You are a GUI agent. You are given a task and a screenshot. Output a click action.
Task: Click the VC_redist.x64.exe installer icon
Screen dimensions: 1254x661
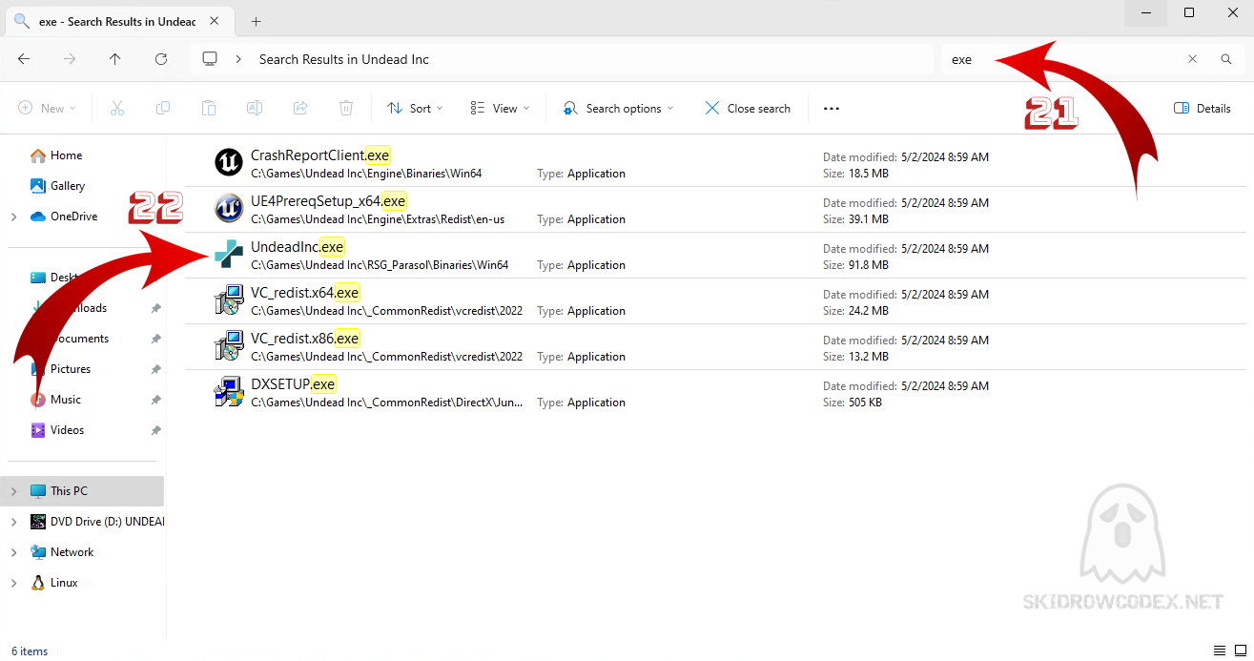pos(229,300)
